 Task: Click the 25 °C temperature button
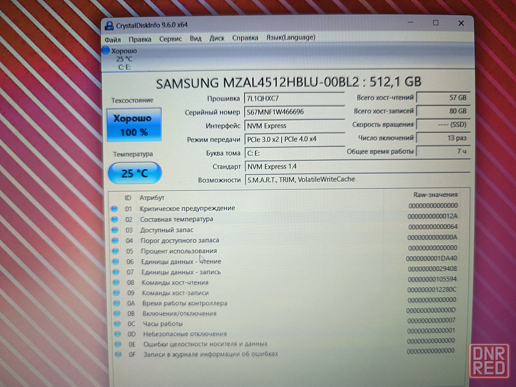[135, 173]
